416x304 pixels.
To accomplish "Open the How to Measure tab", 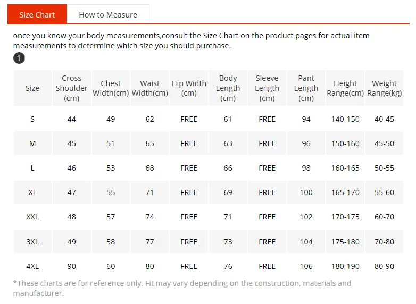I will tap(108, 14).
